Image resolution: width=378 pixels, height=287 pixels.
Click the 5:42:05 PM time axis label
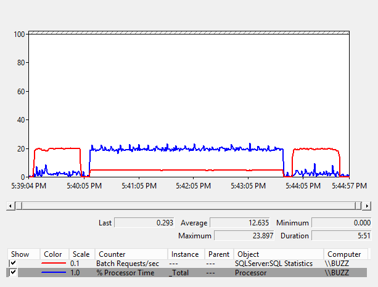tap(194, 185)
